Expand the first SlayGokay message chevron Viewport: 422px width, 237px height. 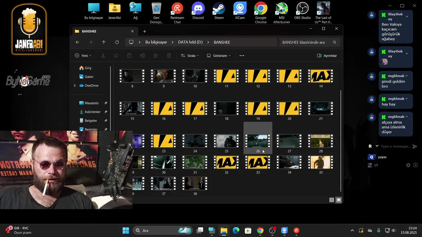click(407, 16)
